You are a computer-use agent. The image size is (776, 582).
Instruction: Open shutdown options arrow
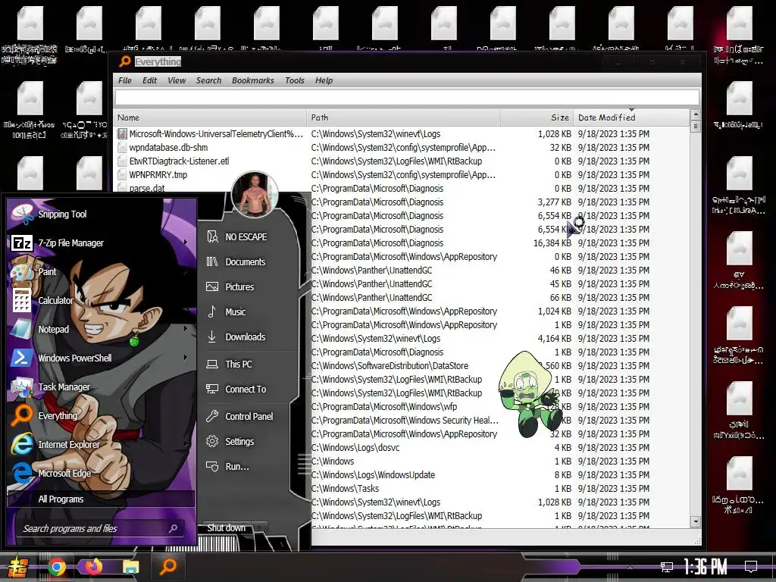(259, 527)
